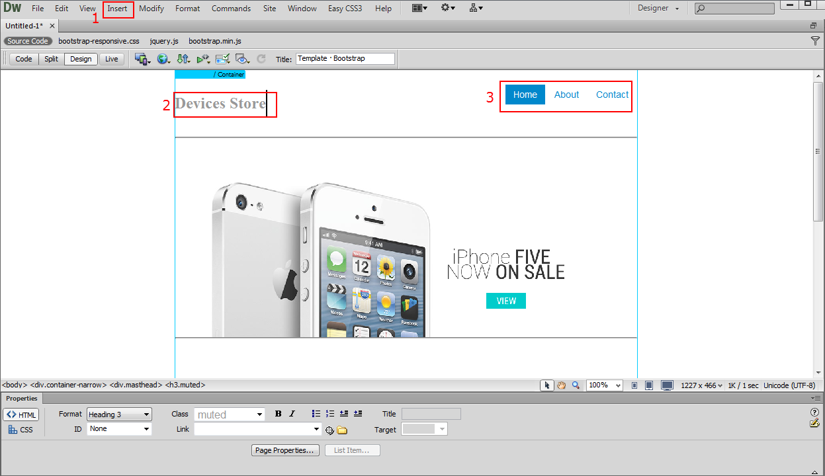Click the document Title input field
The width and height of the screenshot is (825, 476).
345,59
